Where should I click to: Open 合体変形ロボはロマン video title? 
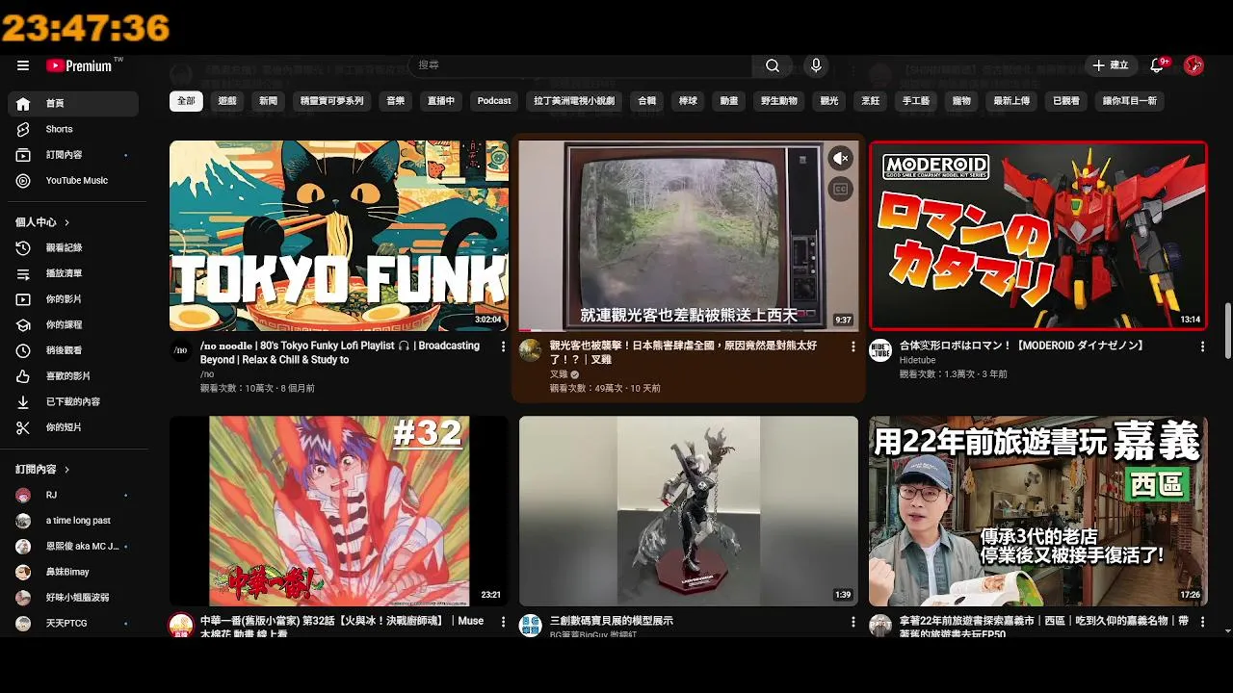point(1022,346)
